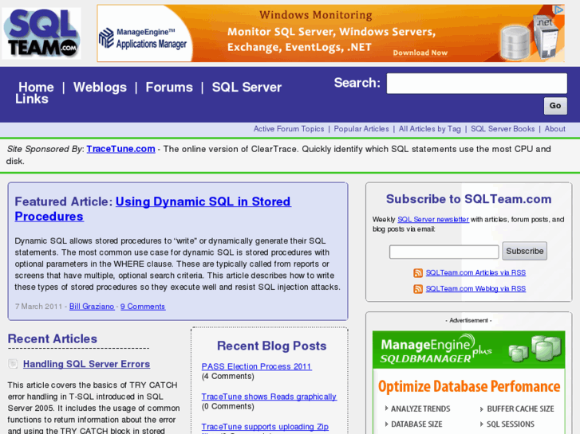Click the Recent Articles heading
The width and height of the screenshot is (580, 434).
tap(53, 338)
